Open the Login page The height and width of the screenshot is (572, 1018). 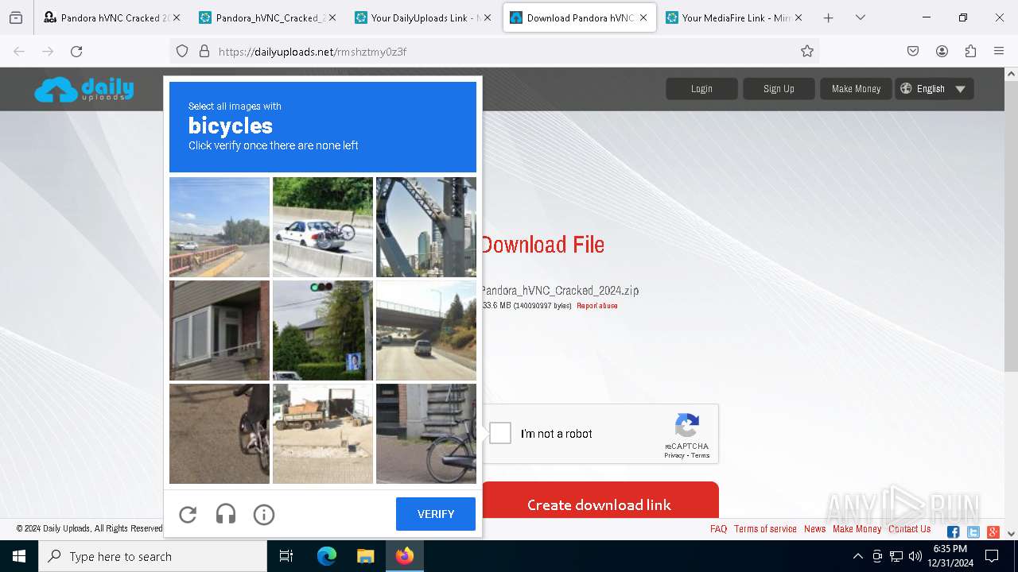[x=701, y=89]
